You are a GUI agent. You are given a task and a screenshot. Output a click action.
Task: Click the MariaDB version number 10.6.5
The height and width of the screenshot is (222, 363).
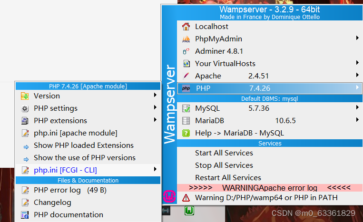click(x=285, y=121)
